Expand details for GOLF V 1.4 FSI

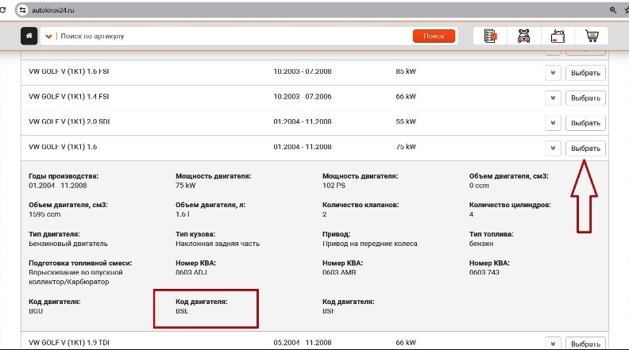pos(553,98)
